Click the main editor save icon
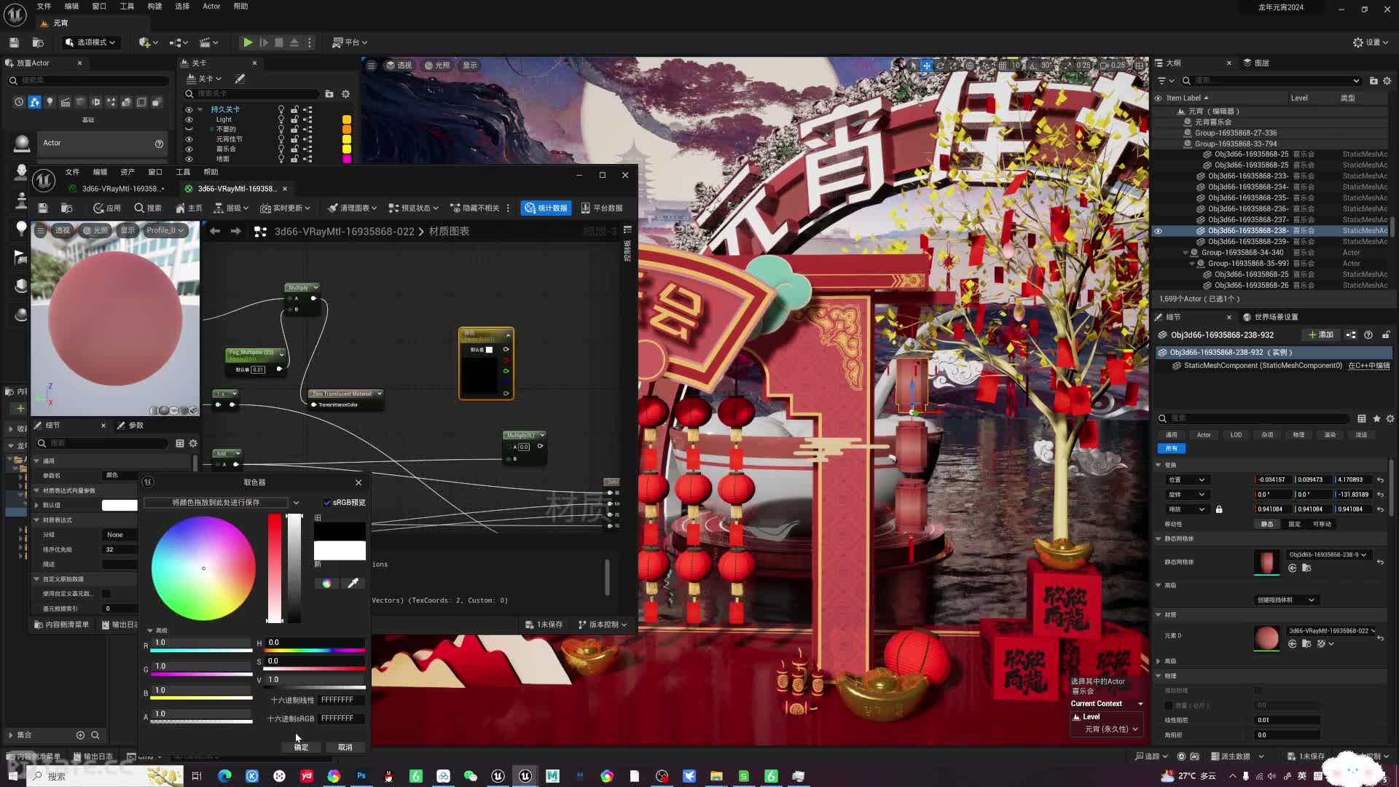The height and width of the screenshot is (787, 1399). click(x=14, y=42)
